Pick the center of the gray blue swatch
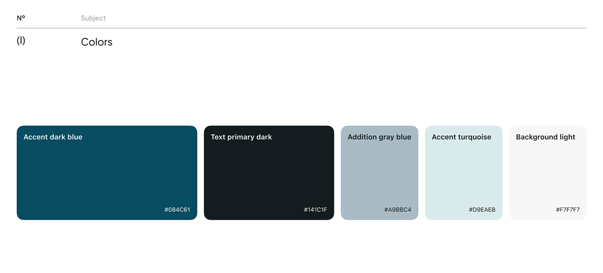The height and width of the screenshot is (273, 603). [x=379, y=173]
